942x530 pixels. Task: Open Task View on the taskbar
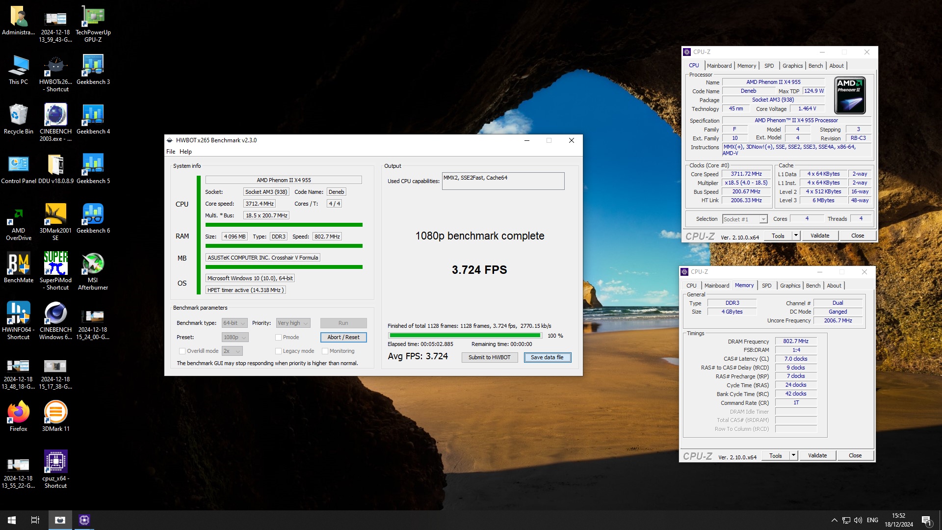pyautogui.click(x=35, y=520)
